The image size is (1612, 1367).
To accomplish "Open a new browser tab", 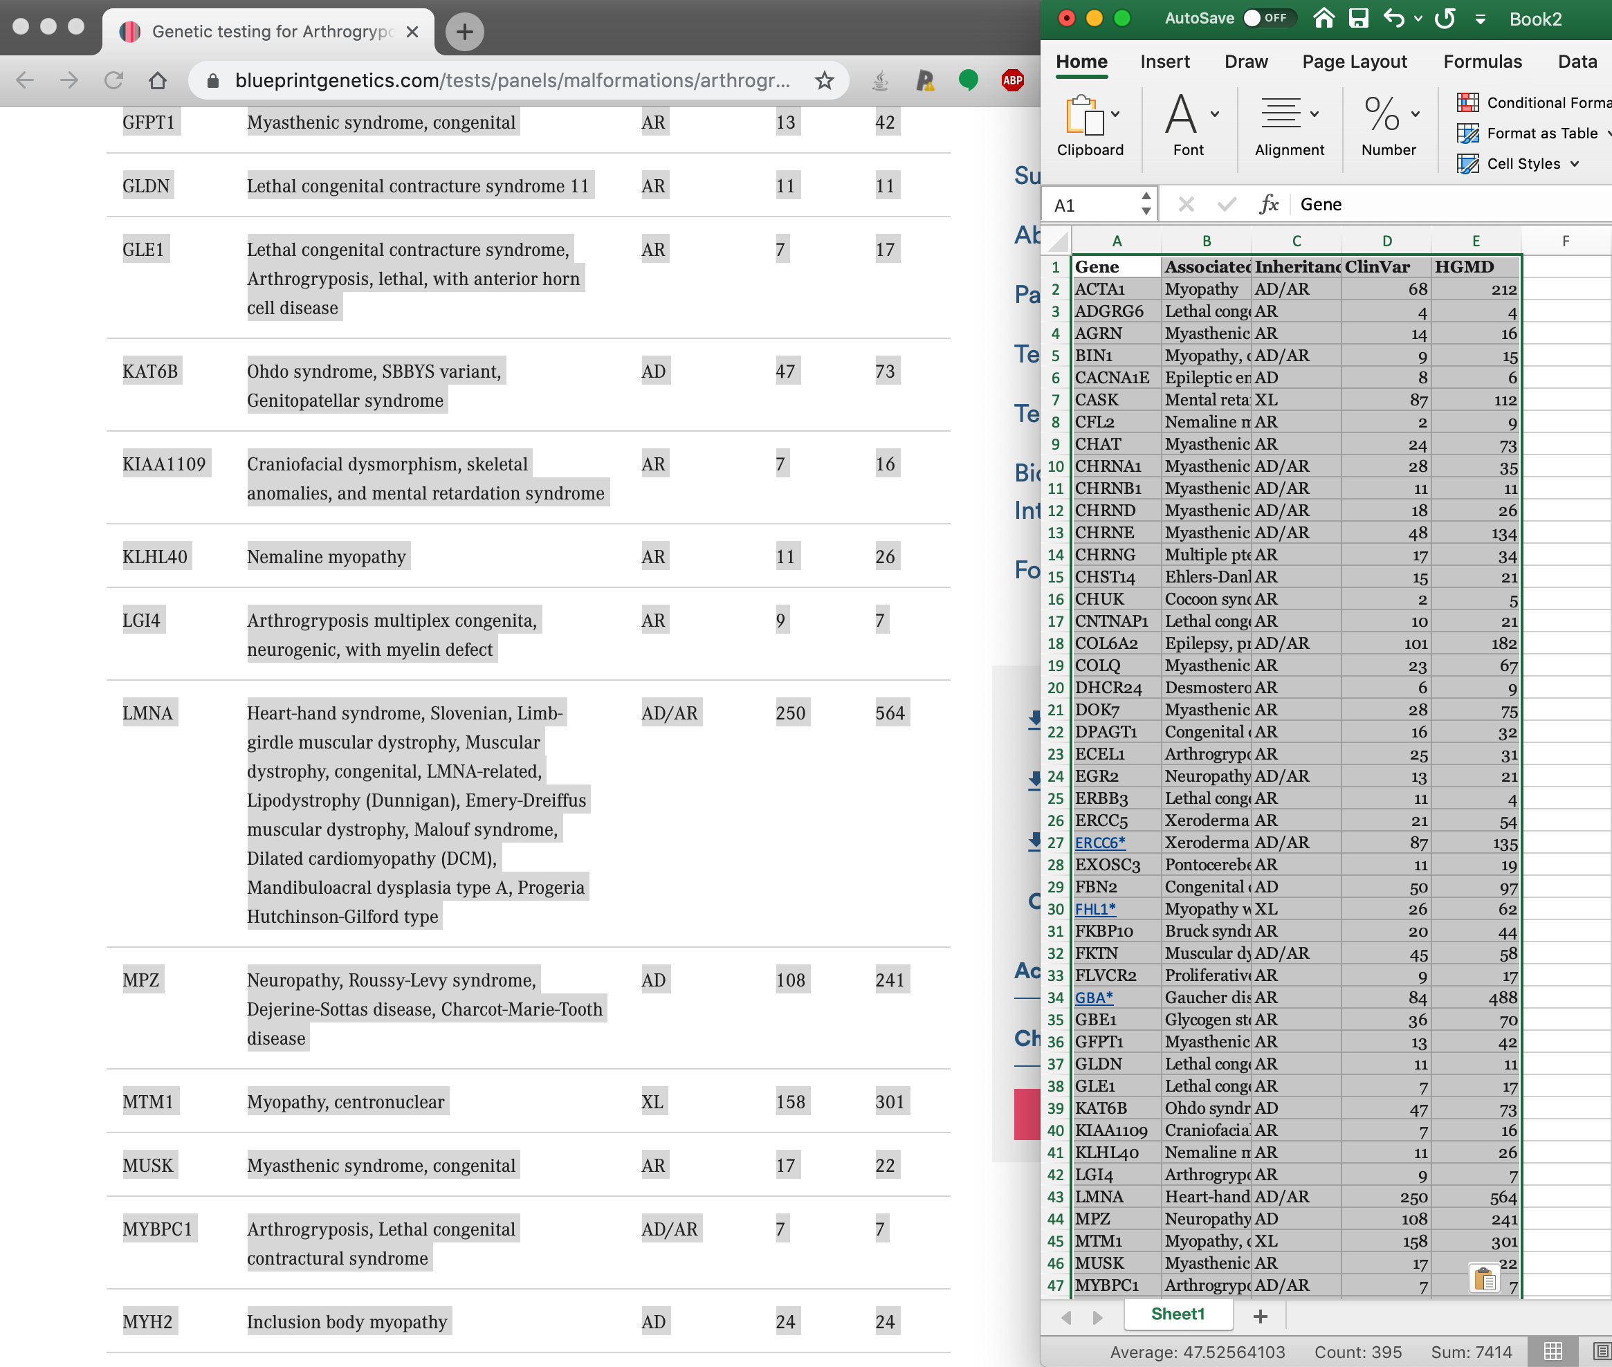I will 464,32.
